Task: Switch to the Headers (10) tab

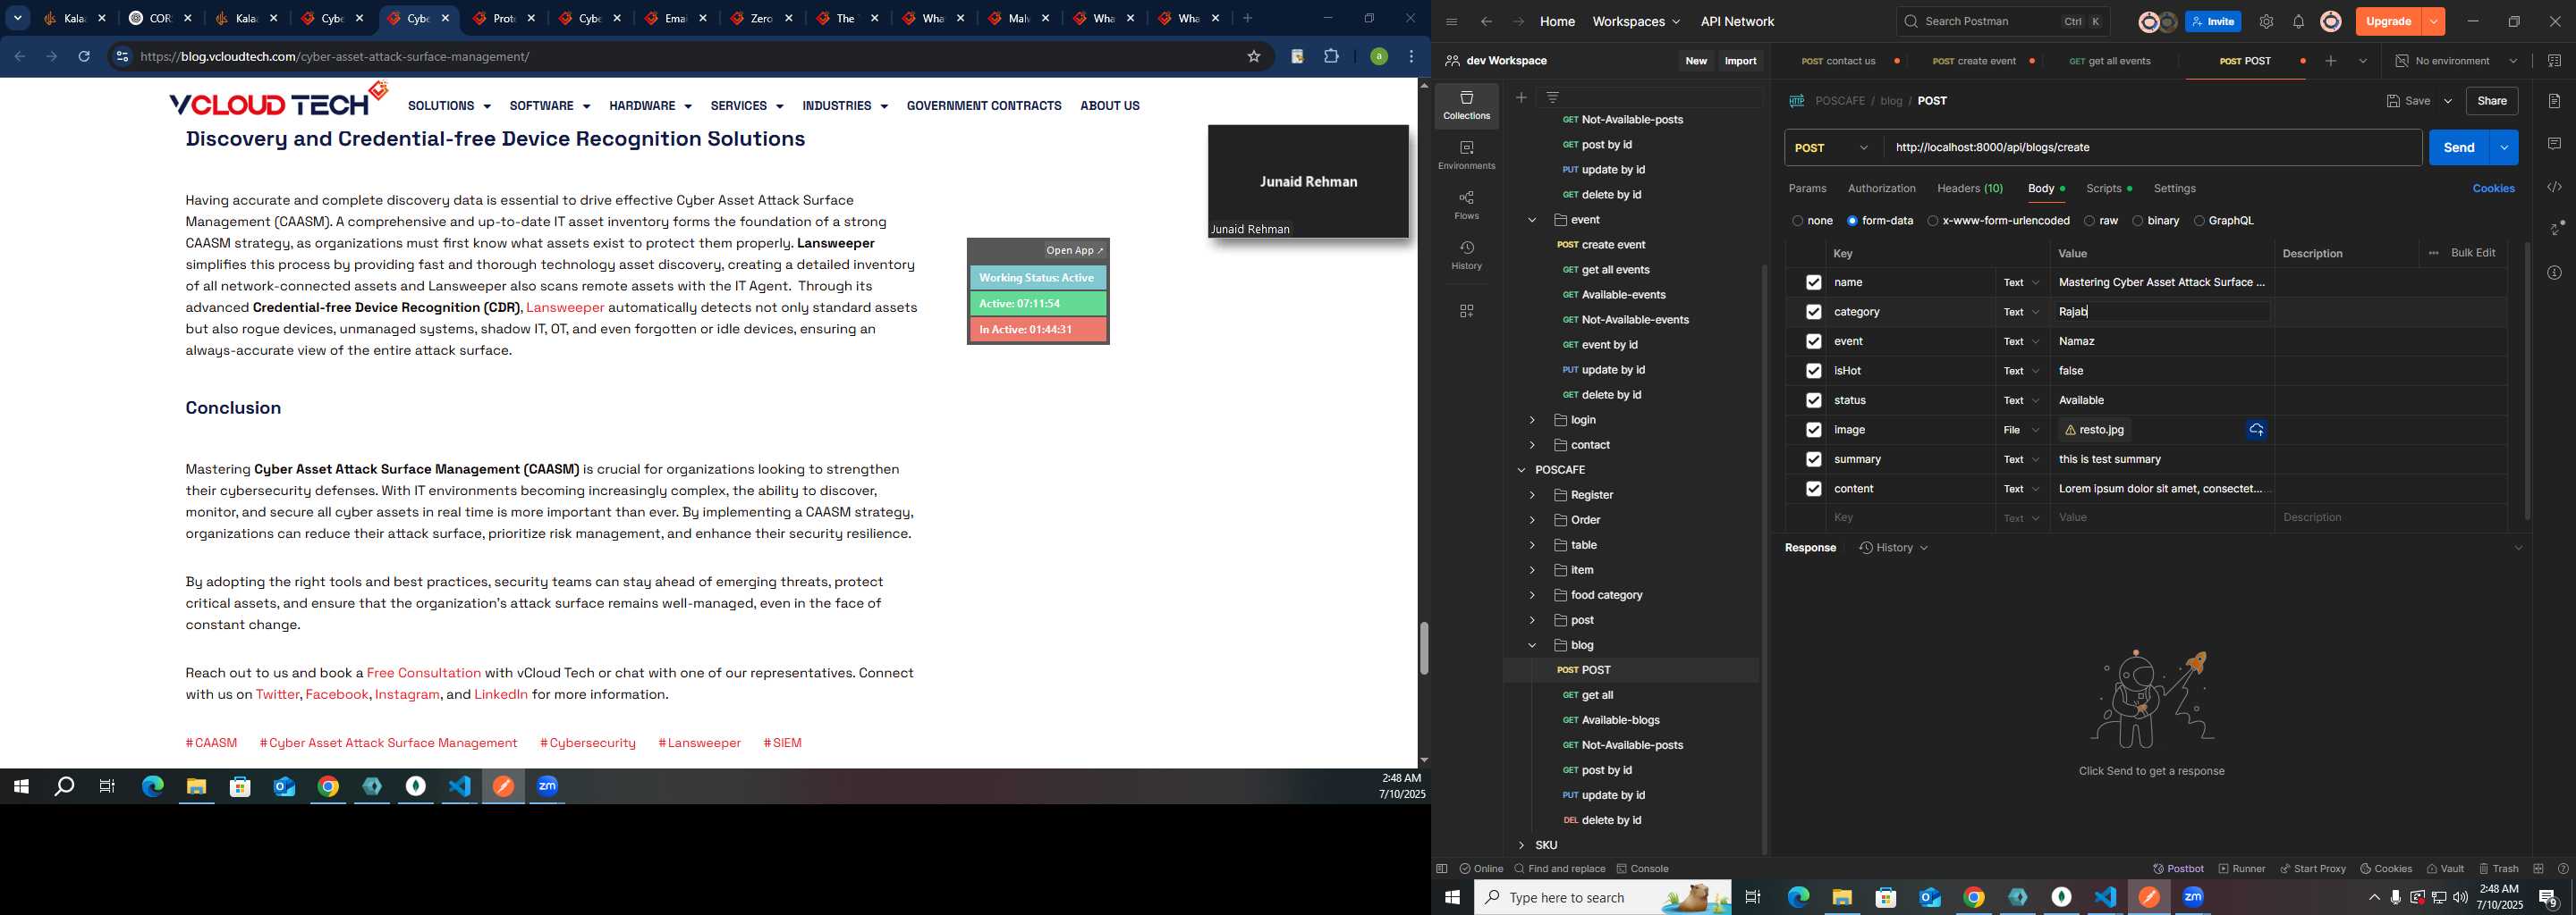Action: (1970, 189)
